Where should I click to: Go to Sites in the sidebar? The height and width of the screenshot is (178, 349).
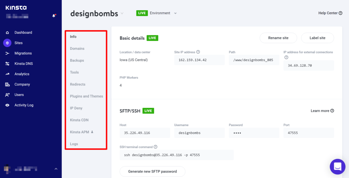[19, 43]
